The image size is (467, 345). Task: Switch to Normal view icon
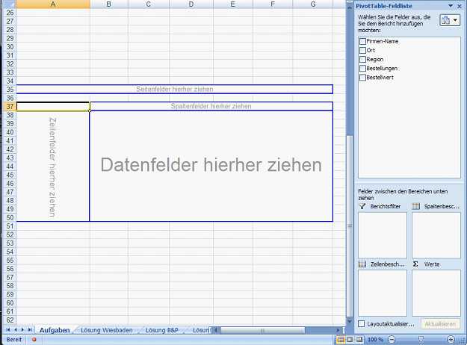tap(341, 340)
